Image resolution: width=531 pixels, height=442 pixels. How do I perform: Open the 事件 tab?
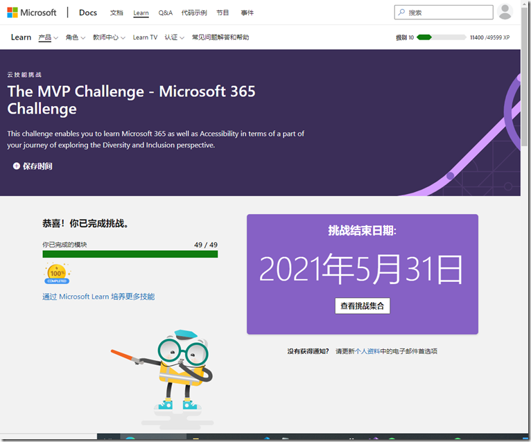247,13
